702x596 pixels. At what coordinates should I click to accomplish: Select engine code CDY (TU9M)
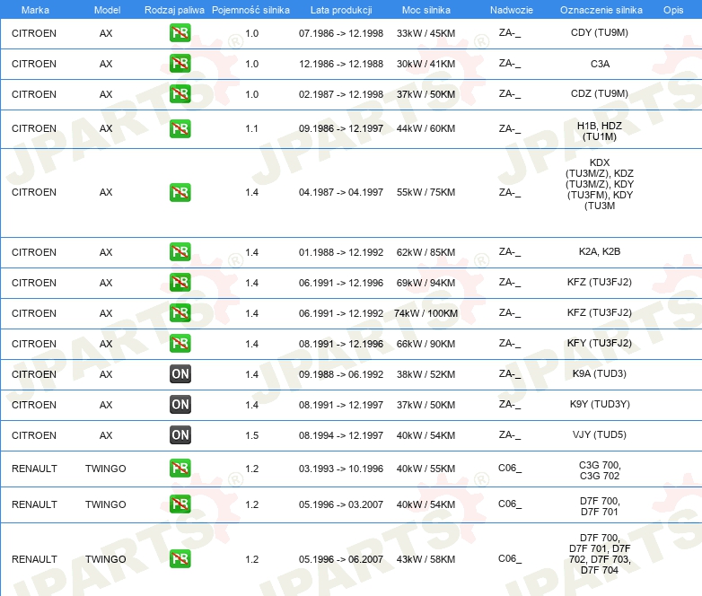tap(600, 32)
